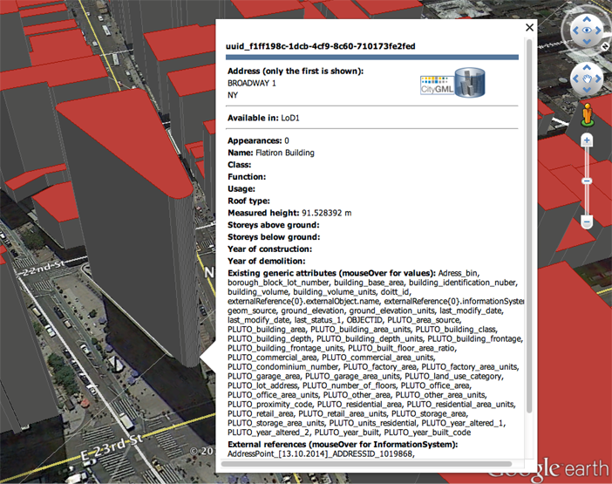
Task: Click the '22nd St' street label on map
Action: click(x=43, y=269)
